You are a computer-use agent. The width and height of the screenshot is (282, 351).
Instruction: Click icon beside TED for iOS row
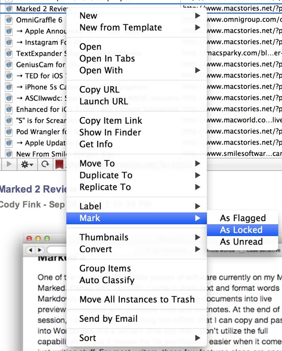(9, 76)
